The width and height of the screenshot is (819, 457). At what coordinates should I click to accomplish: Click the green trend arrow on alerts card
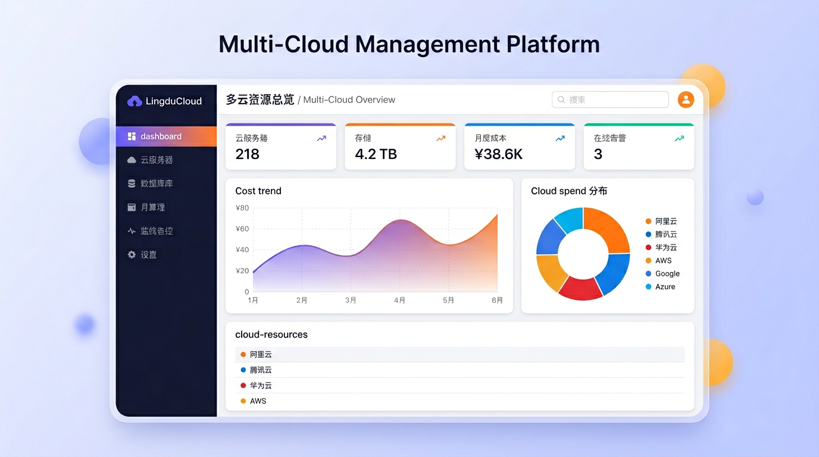(x=679, y=139)
